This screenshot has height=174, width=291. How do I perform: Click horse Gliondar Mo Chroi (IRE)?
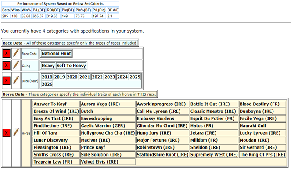click(x=162, y=126)
